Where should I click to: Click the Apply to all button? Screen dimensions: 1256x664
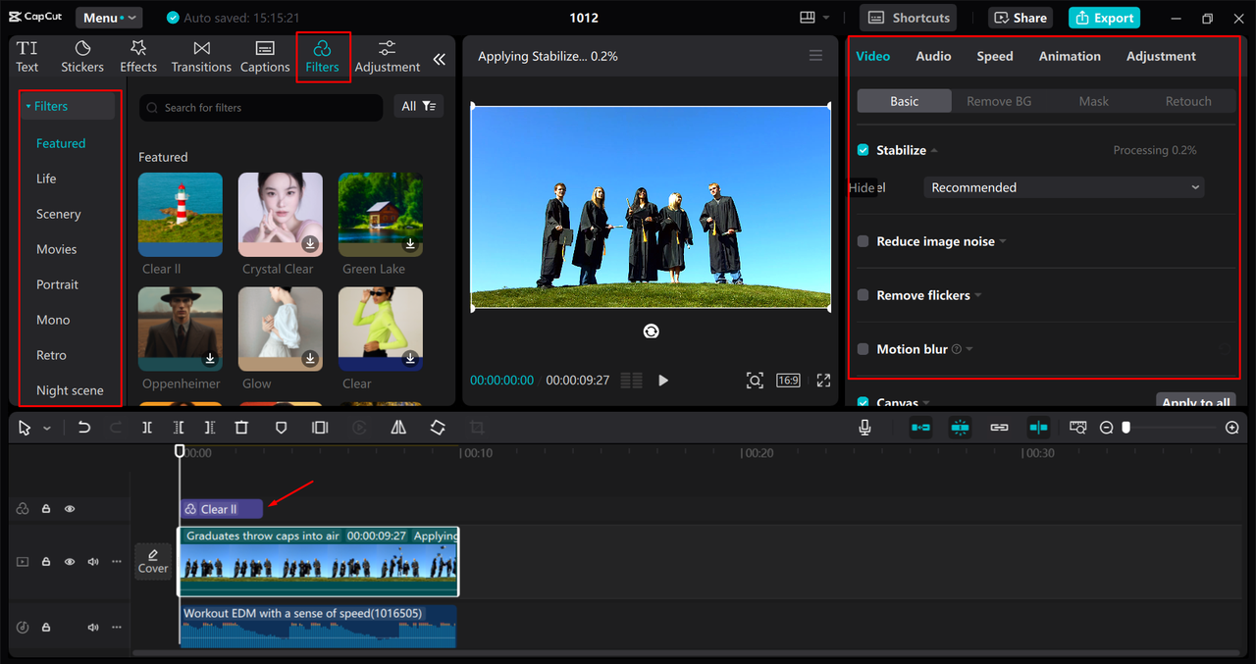point(1195,402)
